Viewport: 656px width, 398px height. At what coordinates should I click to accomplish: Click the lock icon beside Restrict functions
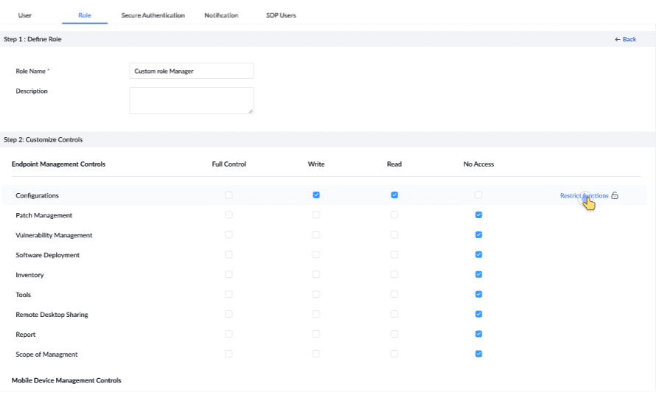[615, 195]
